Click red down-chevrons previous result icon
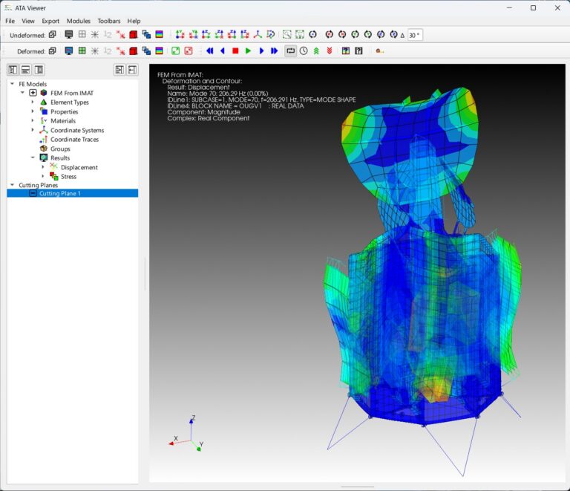Screen dimensions: 570x491 pyautogui.click(x=330, y=51)
